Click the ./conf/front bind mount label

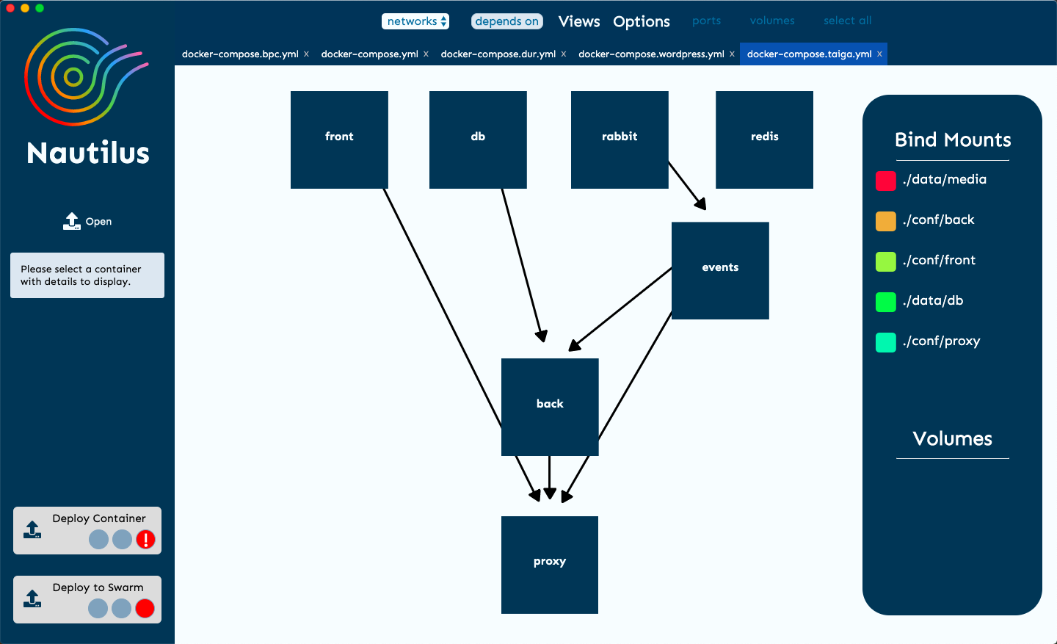[x=940, y=260]
